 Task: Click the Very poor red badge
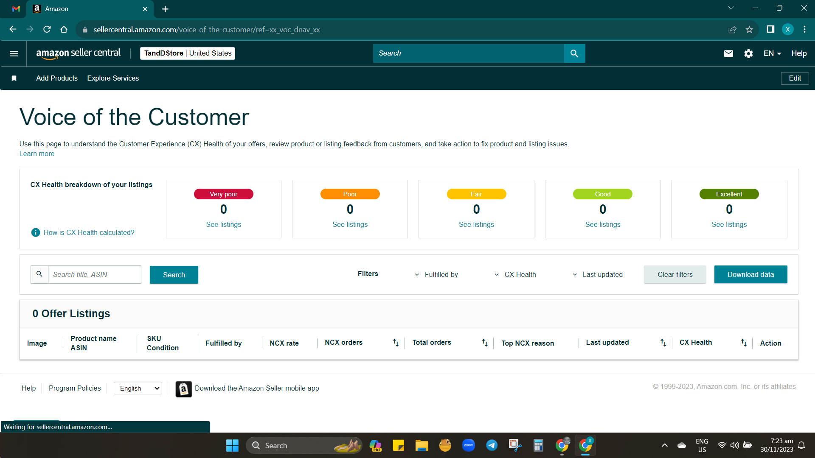click(x=224, y=194)
